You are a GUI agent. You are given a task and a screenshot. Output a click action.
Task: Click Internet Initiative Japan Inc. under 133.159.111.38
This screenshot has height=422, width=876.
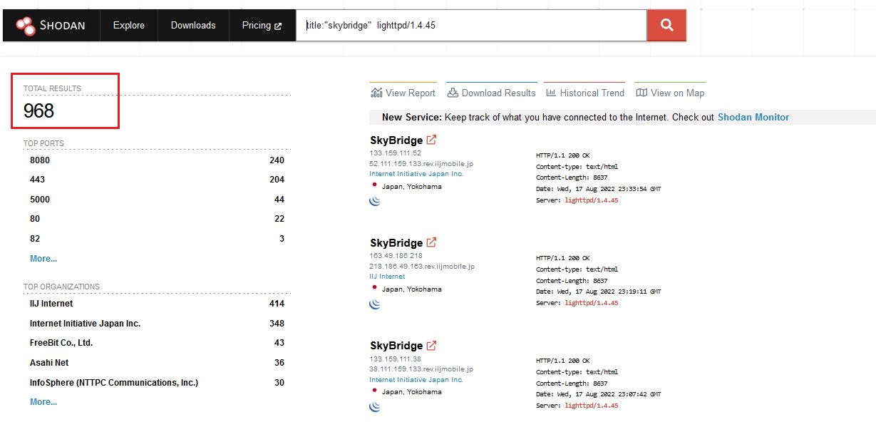pyautogui.click(x=416, y=380)
